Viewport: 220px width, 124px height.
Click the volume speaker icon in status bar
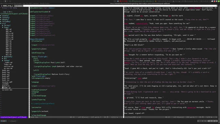tap(118, 1)
